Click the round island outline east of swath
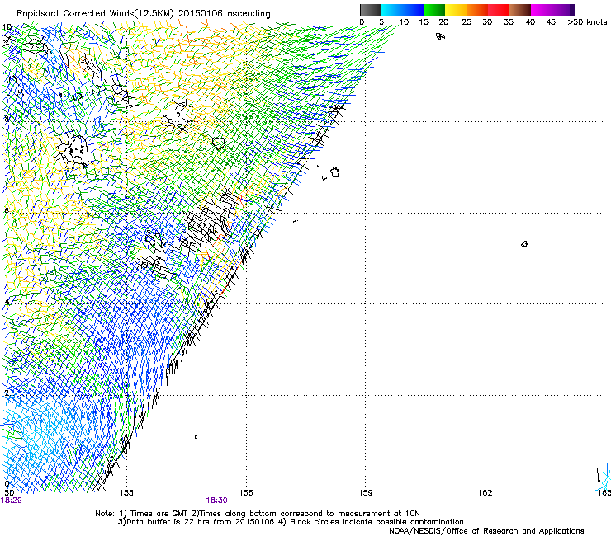This screenshot has width=611, height=536. [x=335, y=172]
